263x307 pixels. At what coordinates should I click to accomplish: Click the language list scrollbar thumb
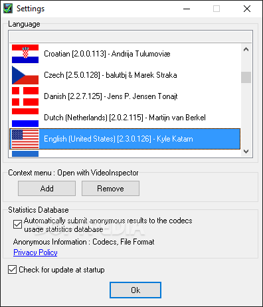point(246,77)
